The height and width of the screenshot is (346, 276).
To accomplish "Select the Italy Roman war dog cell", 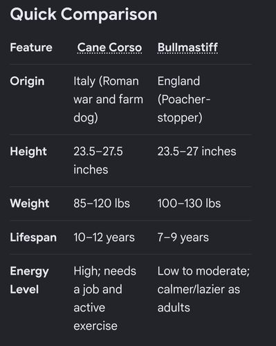I will [x=108, y=100].
